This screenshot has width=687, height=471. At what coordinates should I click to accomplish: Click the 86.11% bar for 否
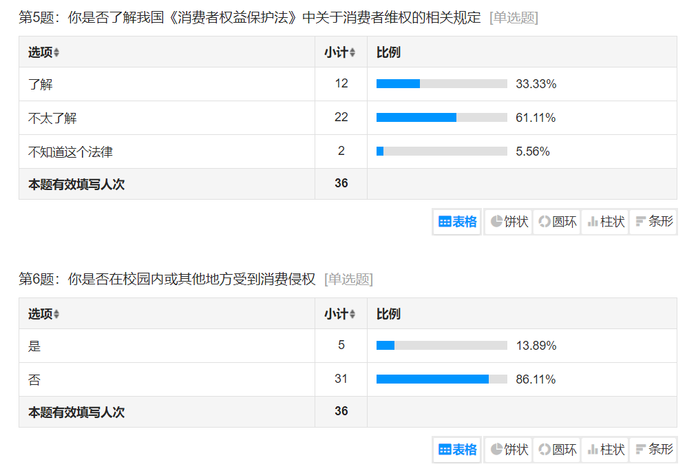tap(441, 379)
